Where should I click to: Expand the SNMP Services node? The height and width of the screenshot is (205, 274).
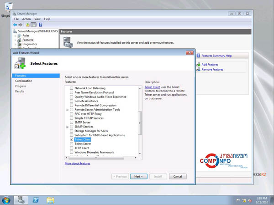point(67,127)
